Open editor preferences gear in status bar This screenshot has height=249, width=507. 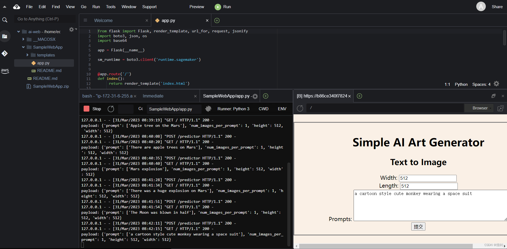pos(496,84)
